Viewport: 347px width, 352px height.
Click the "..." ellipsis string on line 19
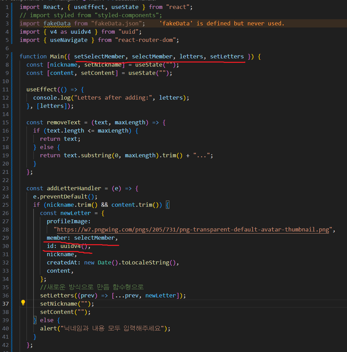(x=201, y=155)
